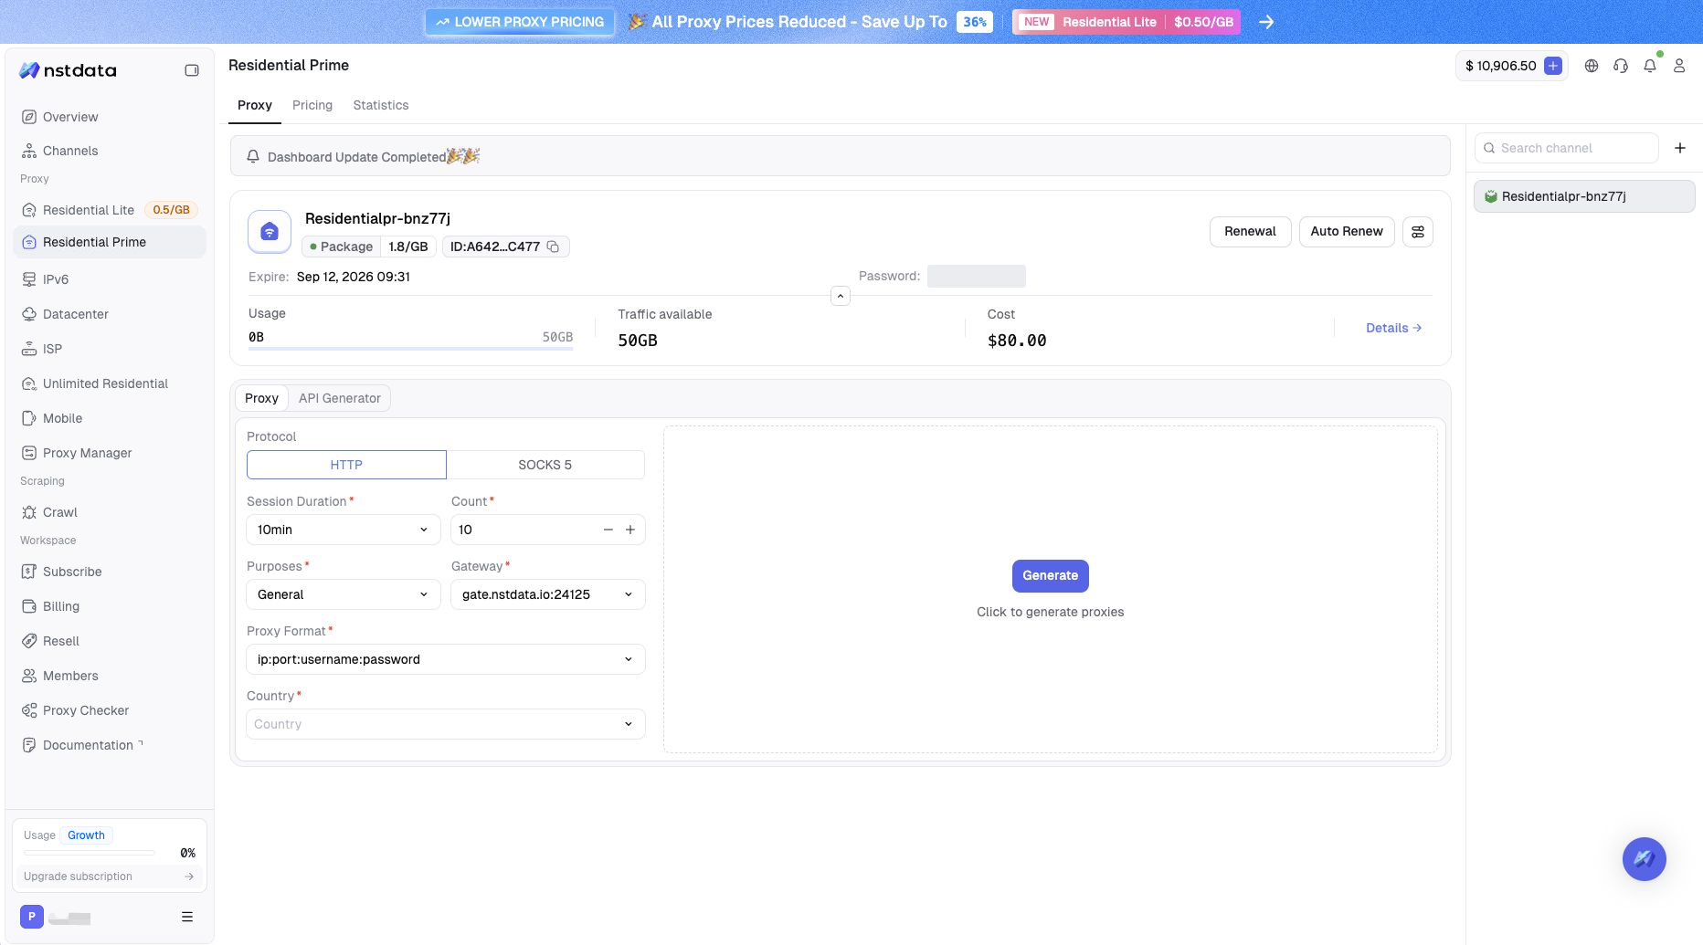Decrease the proxy count with minus
This screenshot has height=945, width=1703.
608,530
